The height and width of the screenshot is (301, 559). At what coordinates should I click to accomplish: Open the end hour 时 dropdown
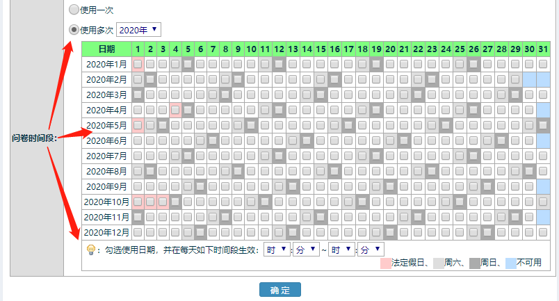pyautogui.click(x=341, y=249)
